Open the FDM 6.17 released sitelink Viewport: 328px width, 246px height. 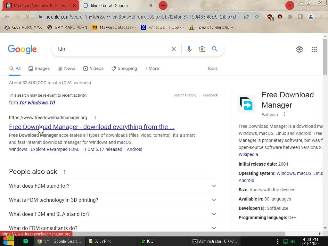(104, 149)
